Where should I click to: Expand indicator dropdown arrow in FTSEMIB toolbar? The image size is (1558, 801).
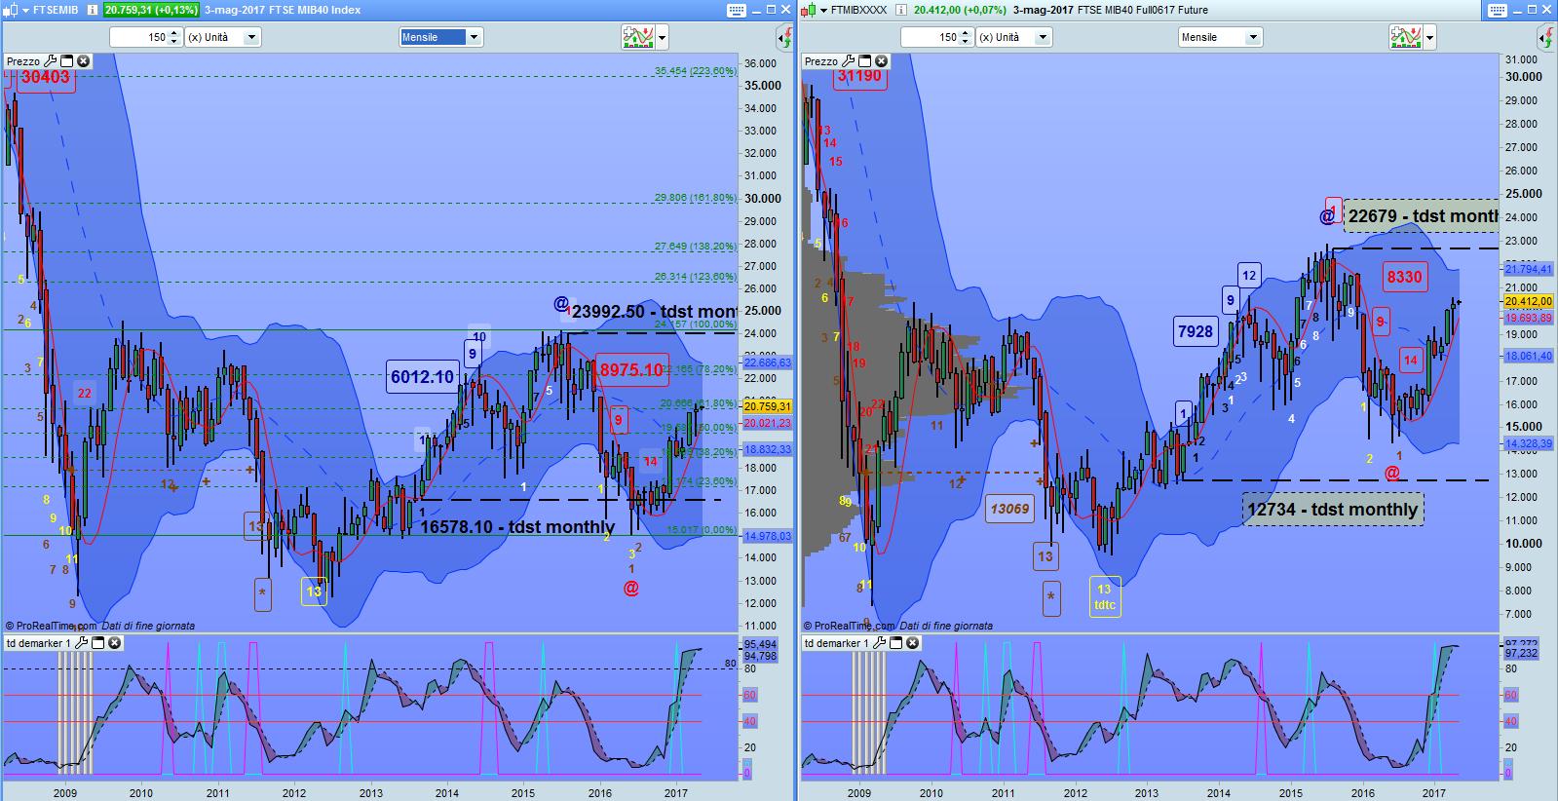click(663, 38)
